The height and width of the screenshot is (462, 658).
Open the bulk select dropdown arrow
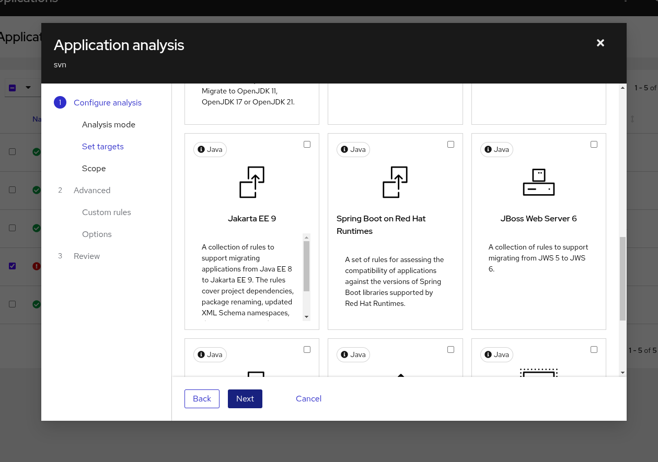point(28,88)
